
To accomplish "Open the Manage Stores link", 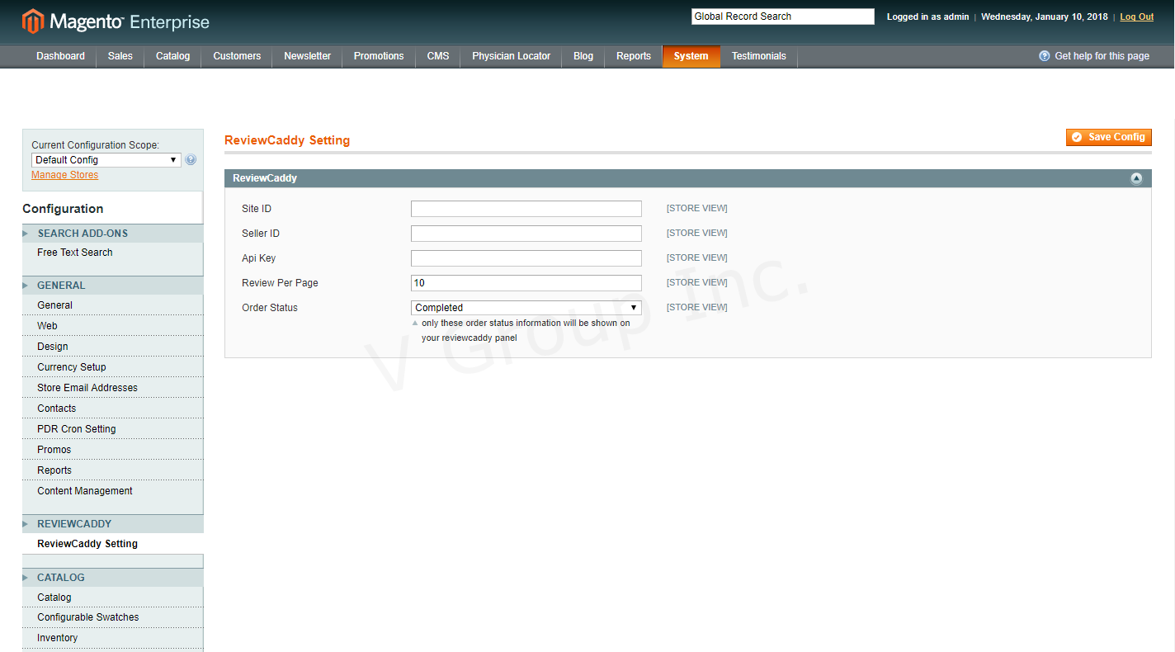I will (64, 175).
